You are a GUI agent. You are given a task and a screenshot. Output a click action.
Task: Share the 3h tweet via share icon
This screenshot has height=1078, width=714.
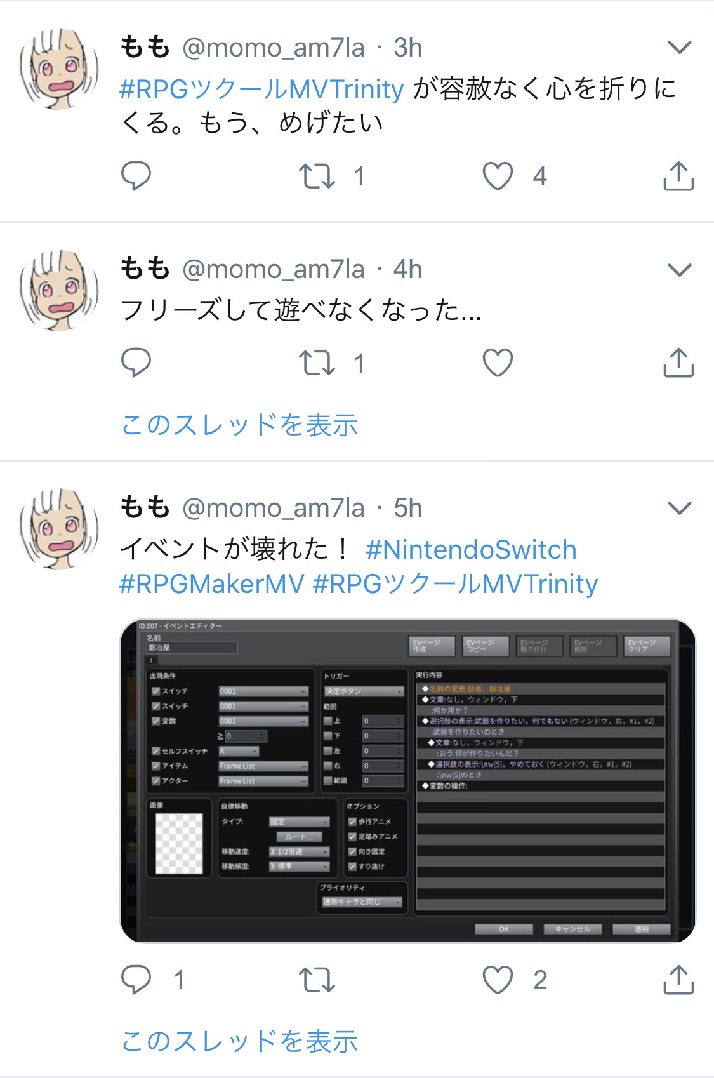click(678, 176)
